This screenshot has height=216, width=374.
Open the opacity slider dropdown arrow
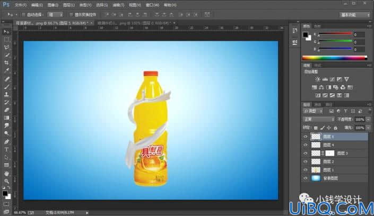point(369,119)
